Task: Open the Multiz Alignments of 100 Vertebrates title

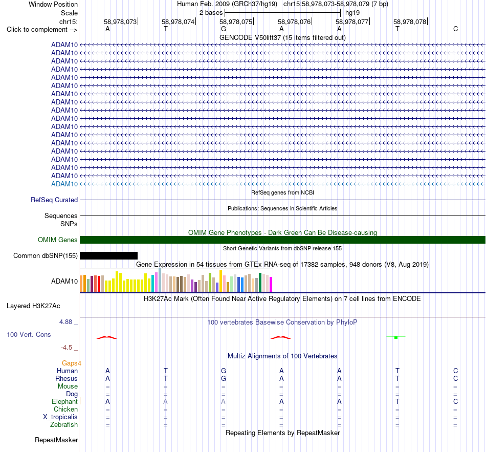Action: pos(282,356)
